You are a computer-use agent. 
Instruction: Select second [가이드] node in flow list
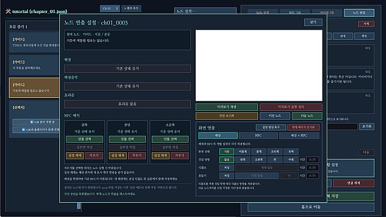click(x=34, y=65)
